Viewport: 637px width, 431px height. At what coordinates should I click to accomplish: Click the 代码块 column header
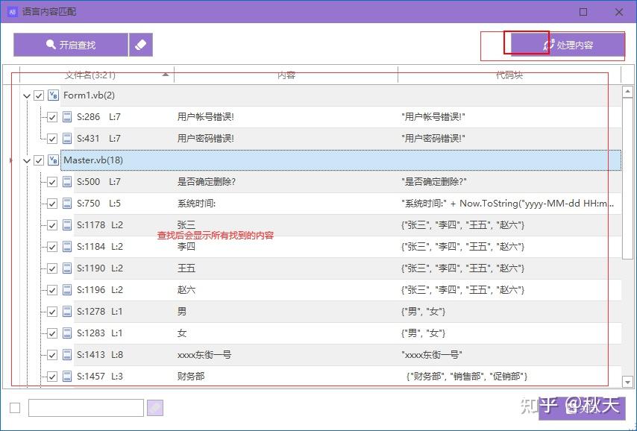pos(509,75)
